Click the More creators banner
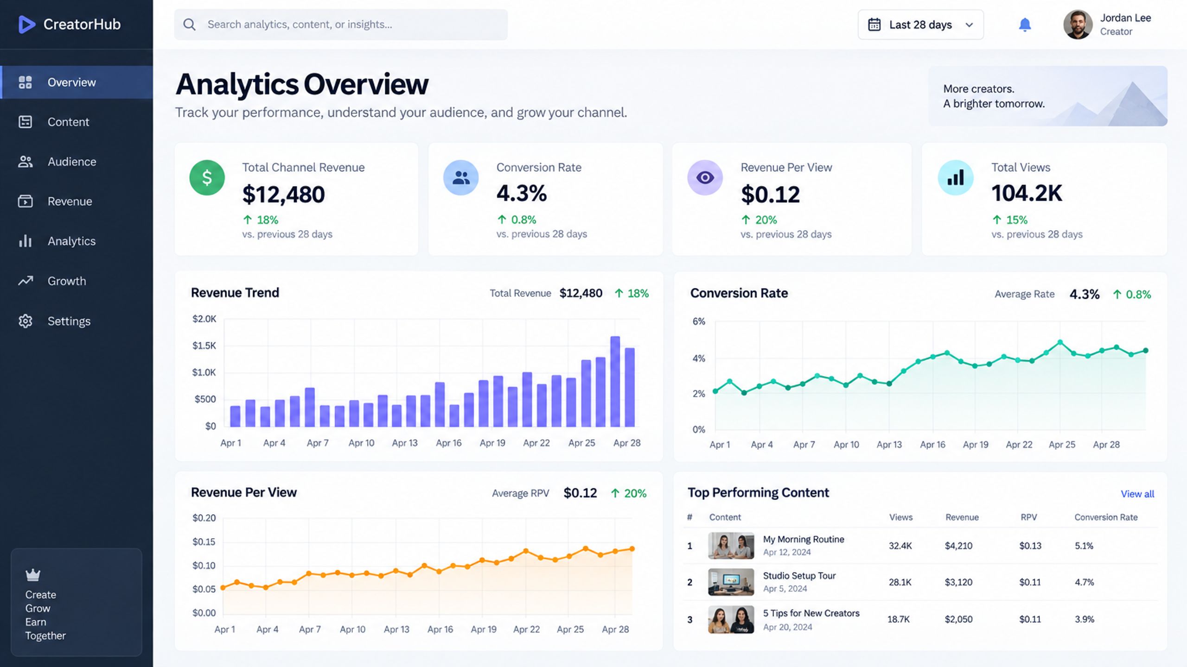The width and height of the screenshot is (1187, 667). (1048, 96)
